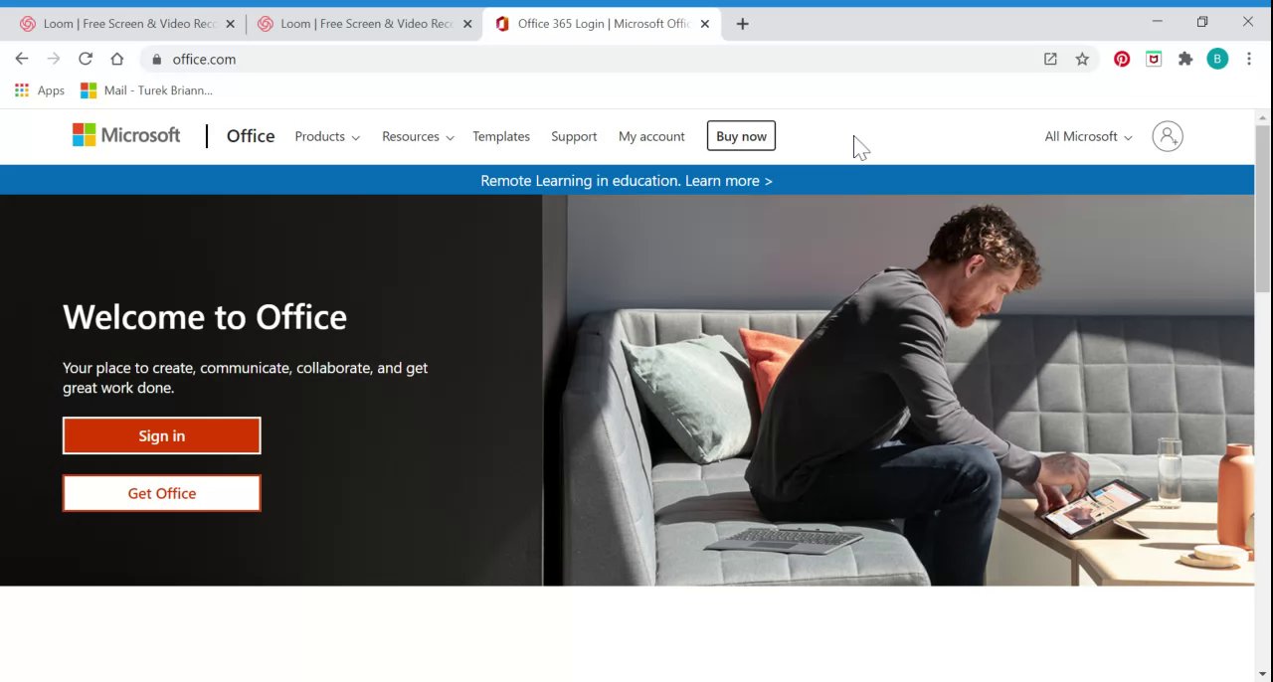Go to My account
The height and width of the screenshot is (682, 1273).
pyautogui.click(x=651, y=136)
